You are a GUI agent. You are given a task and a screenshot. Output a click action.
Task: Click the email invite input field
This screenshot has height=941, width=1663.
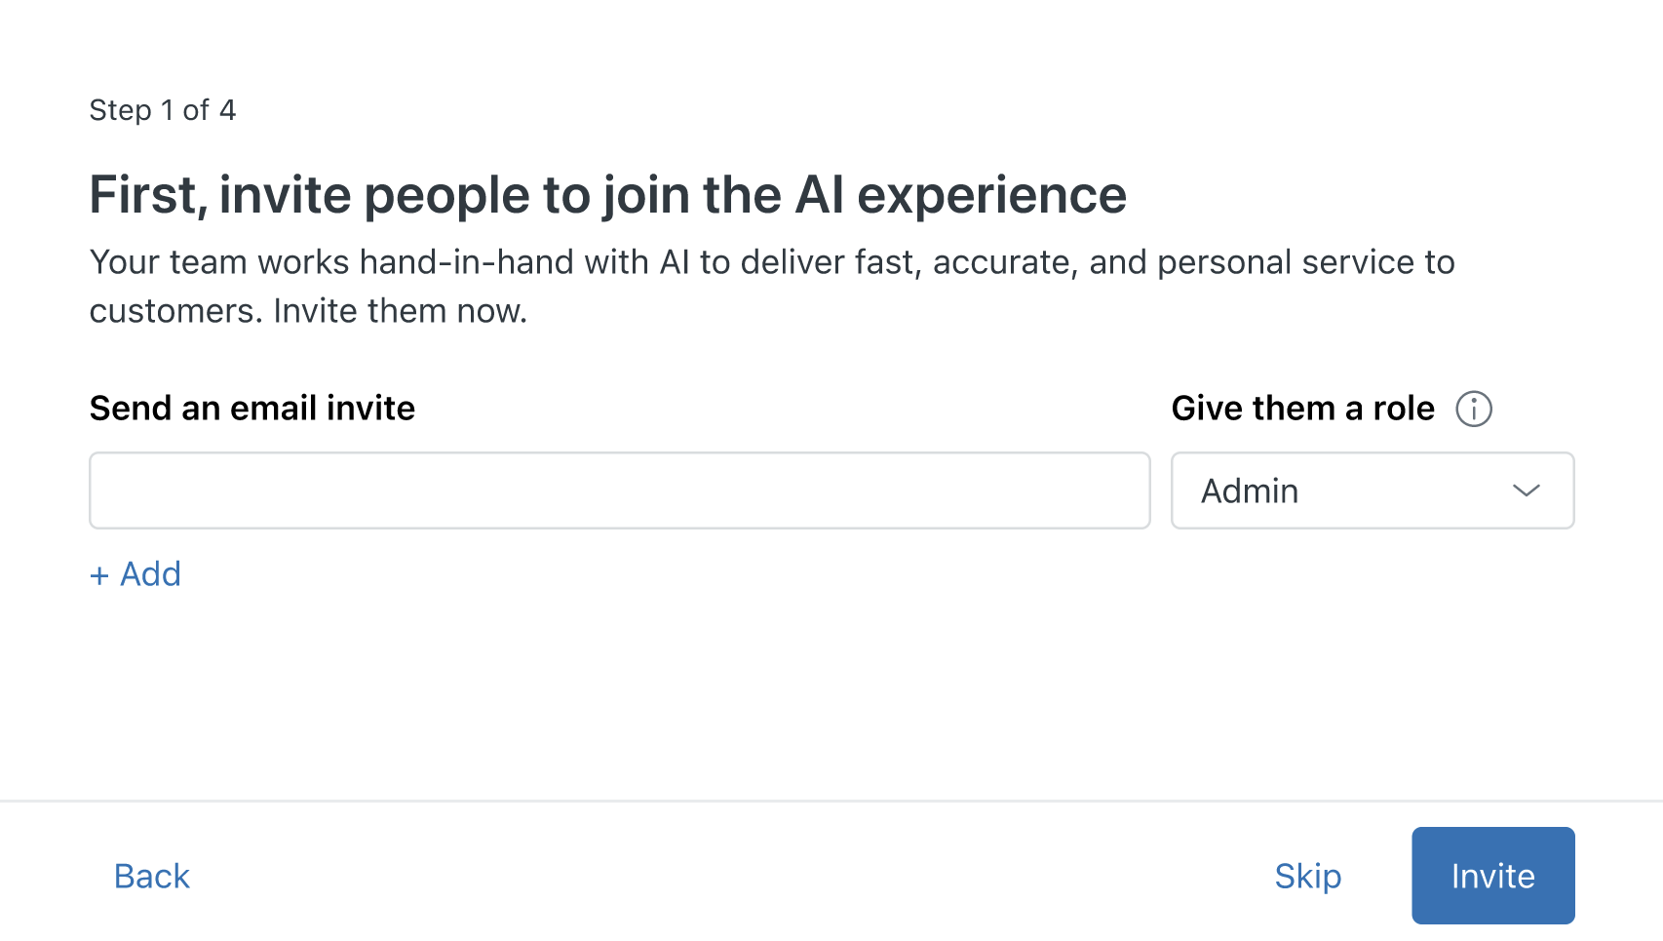pyautogui.click(x=619, y=490)
